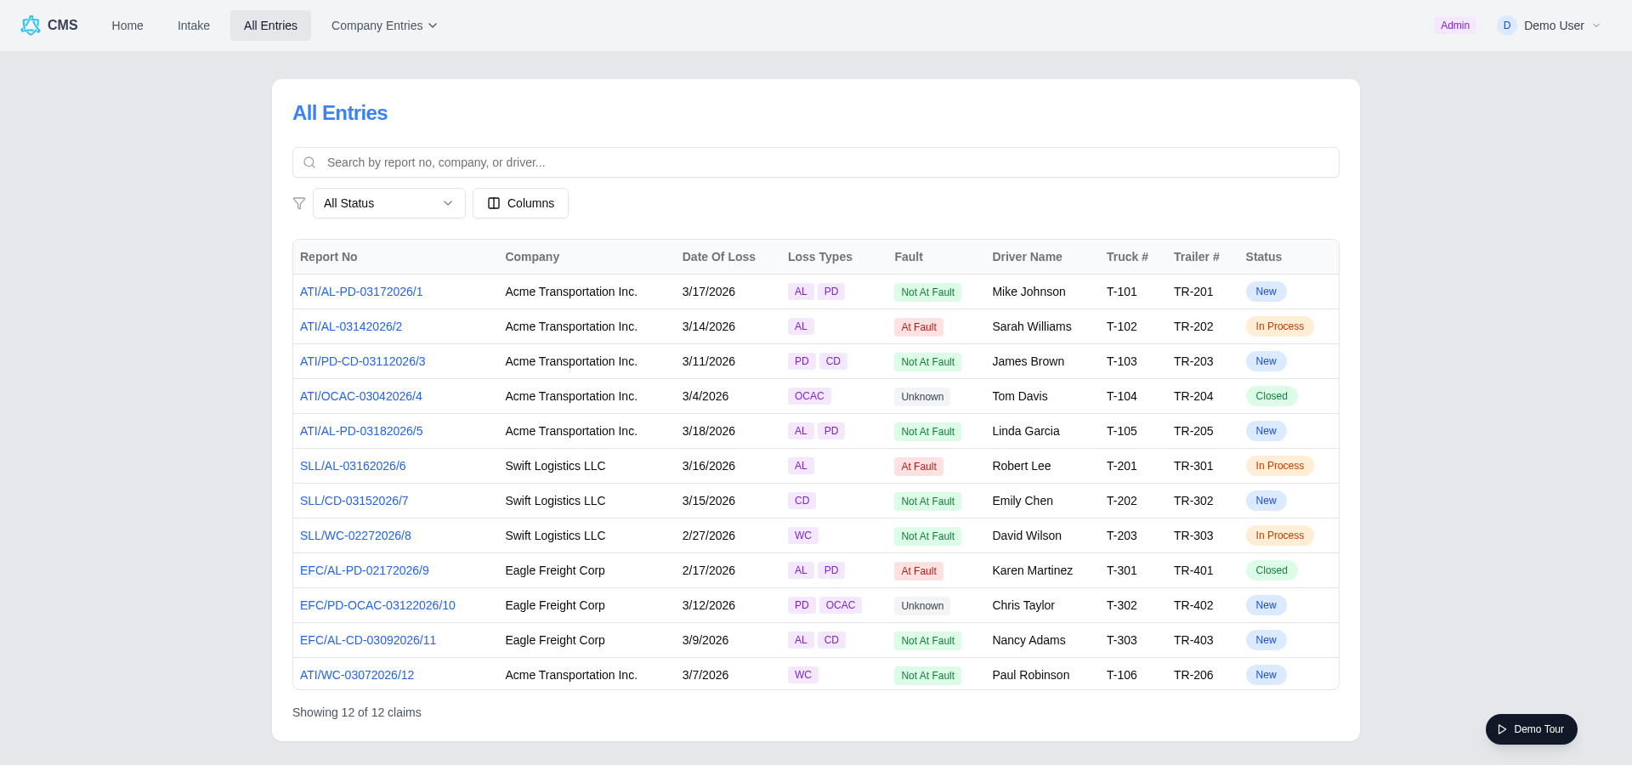The width and height of the screenshot is (1632, 765).
Task: Open report EFC/AL-PD-02172026/9
Action: 365,570
